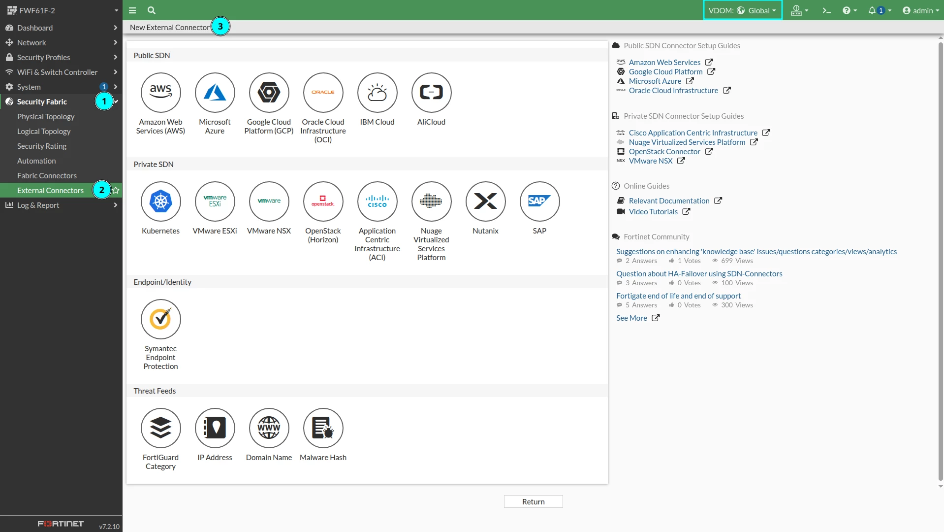Screen dimensions: 944x532
Task: Expand the Dashboard menu
Action: click(61, 28)
